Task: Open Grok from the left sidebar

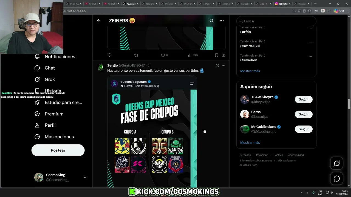Action: (45, 79)
